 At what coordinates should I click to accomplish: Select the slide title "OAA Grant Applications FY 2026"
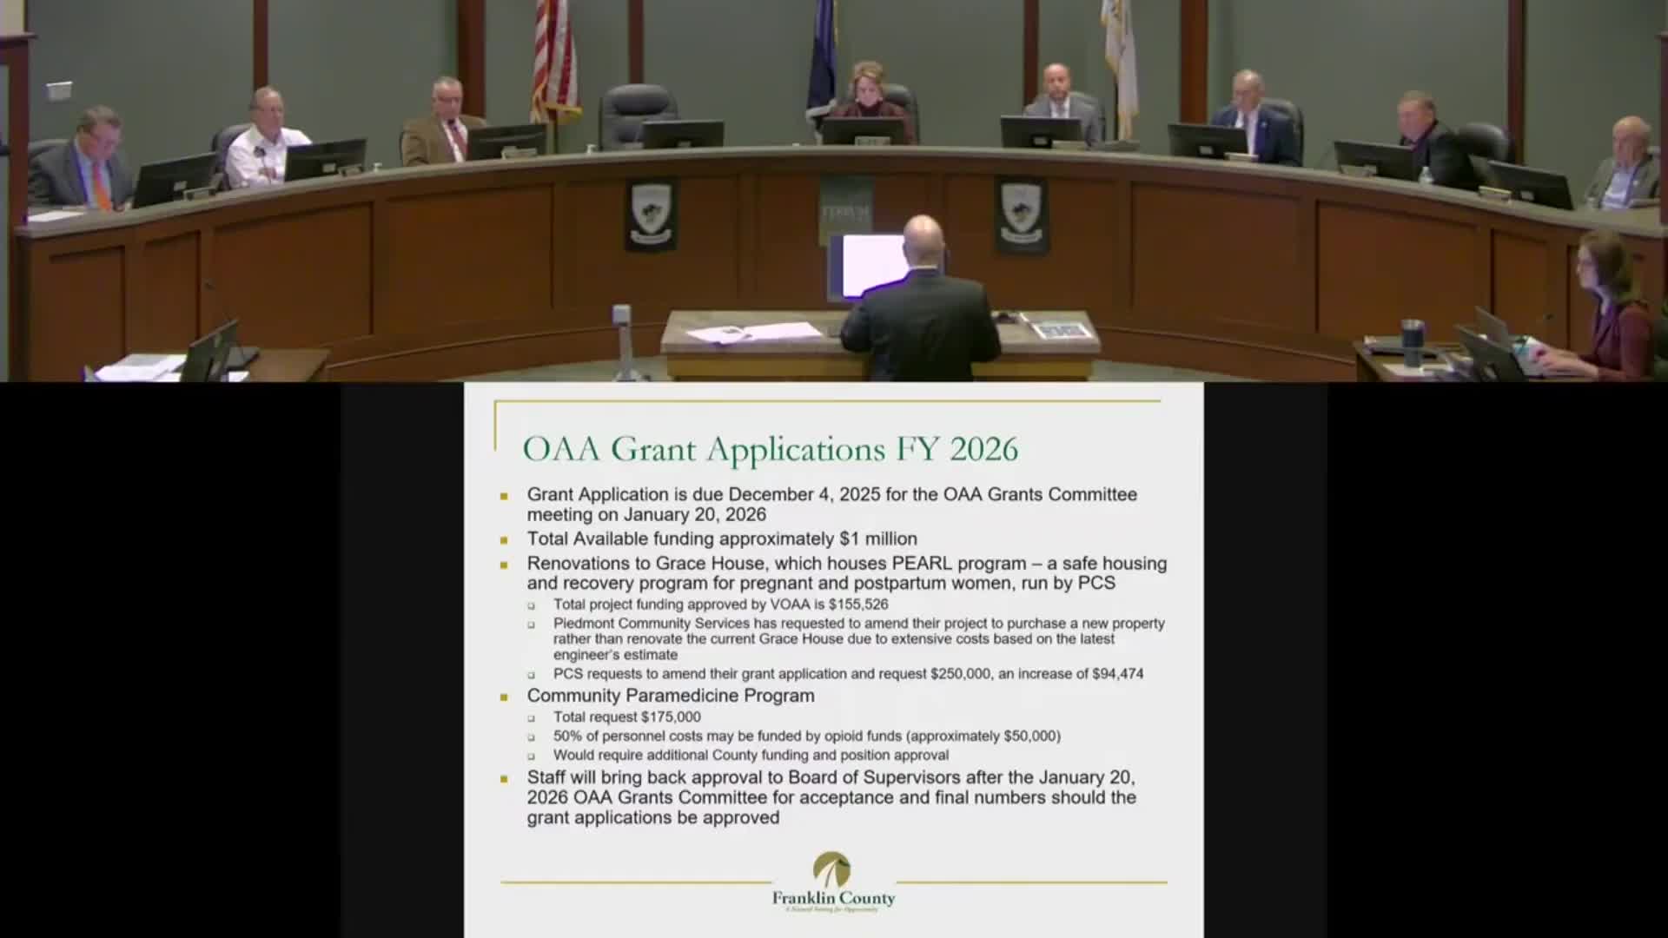[x=772, y=449]
